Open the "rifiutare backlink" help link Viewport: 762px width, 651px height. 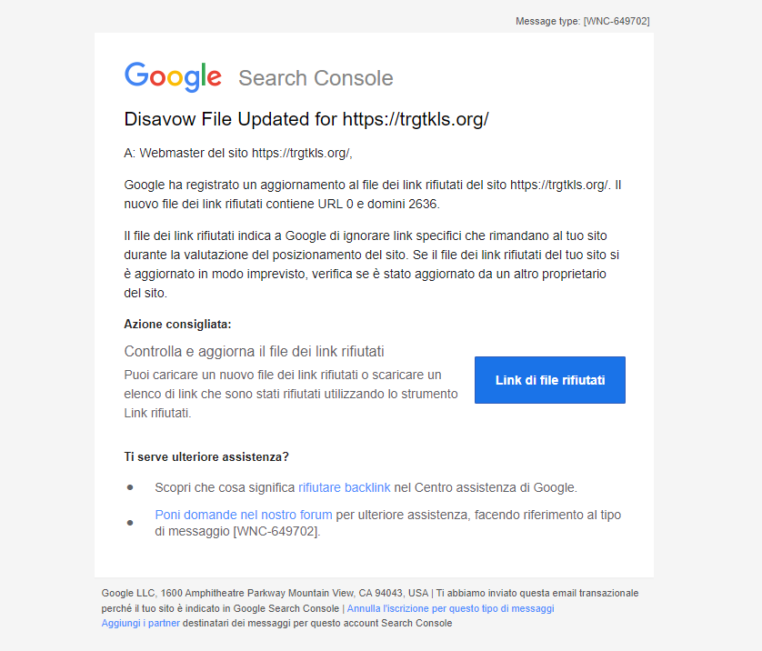[345, 487]
